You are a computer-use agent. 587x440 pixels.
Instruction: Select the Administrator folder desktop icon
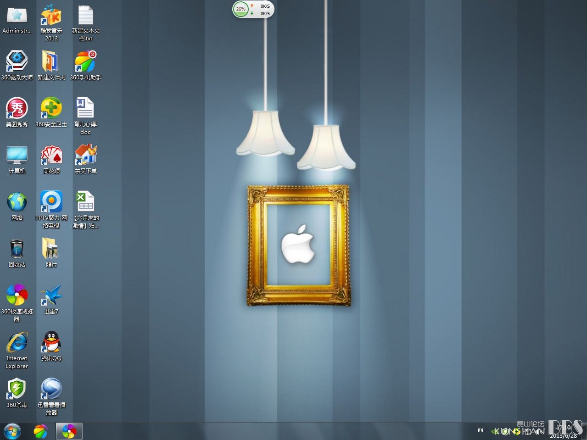17,20
